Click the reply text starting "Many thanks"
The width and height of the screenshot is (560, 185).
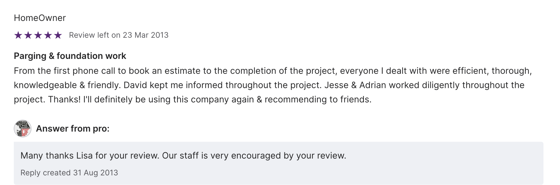183,156
